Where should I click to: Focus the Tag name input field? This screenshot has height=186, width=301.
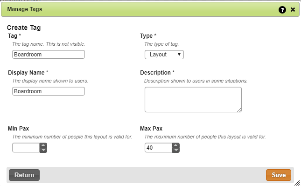[49, 55]
